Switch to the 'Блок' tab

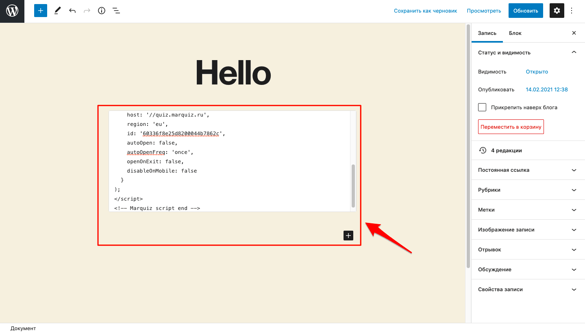tap(515, 33)
